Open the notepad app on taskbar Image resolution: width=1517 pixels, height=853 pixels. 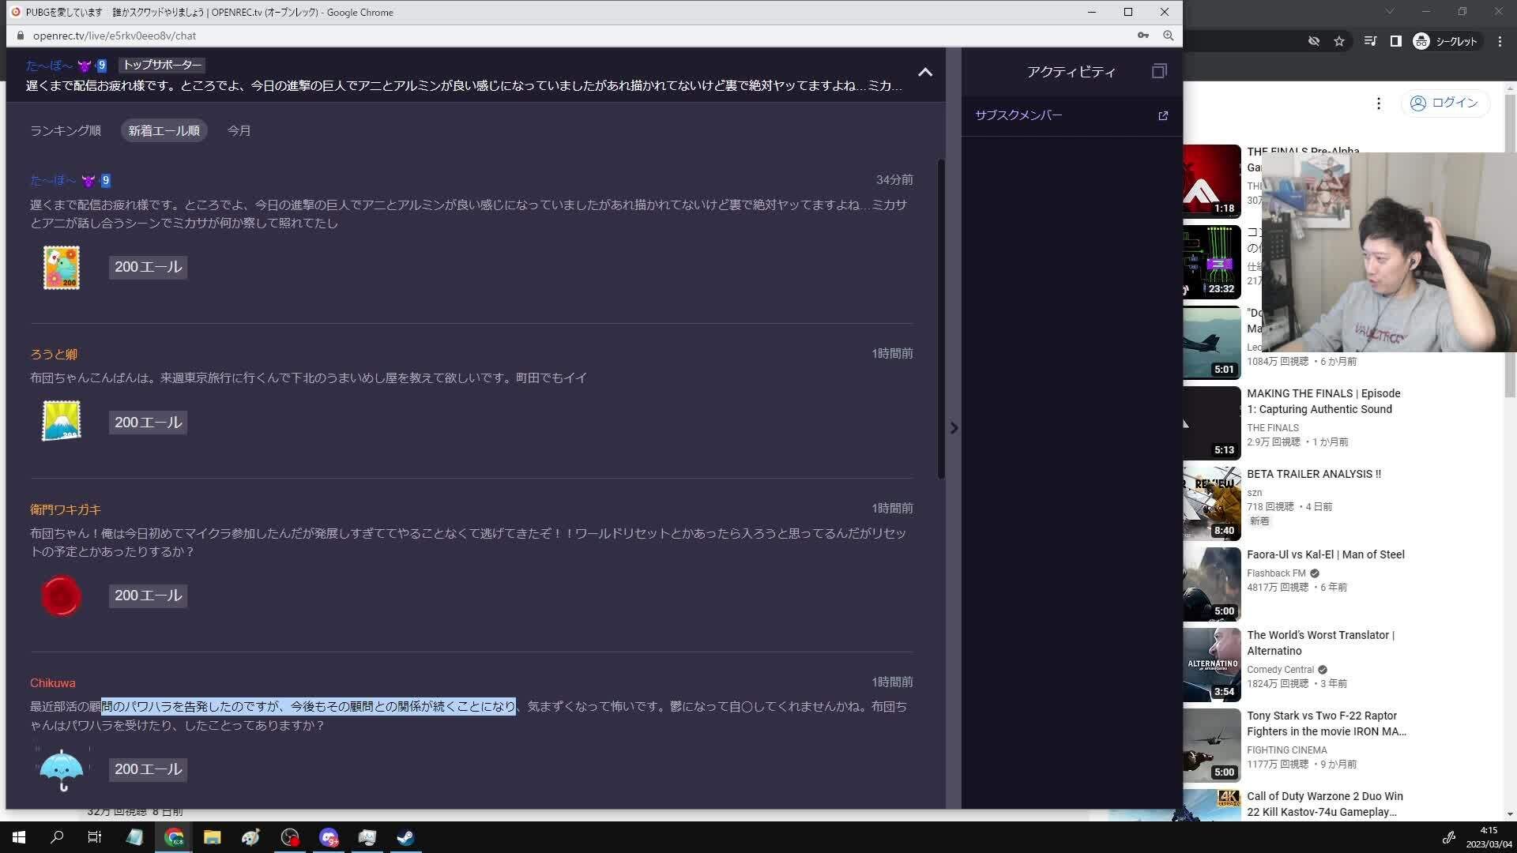(134, 837)
